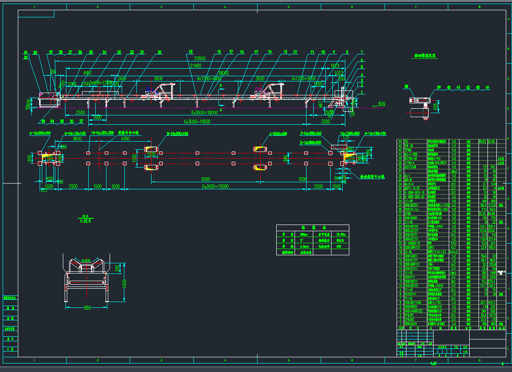Select the 23950 overall length dimension
This screenshot has width=512, height=372.
coord(200,58)
